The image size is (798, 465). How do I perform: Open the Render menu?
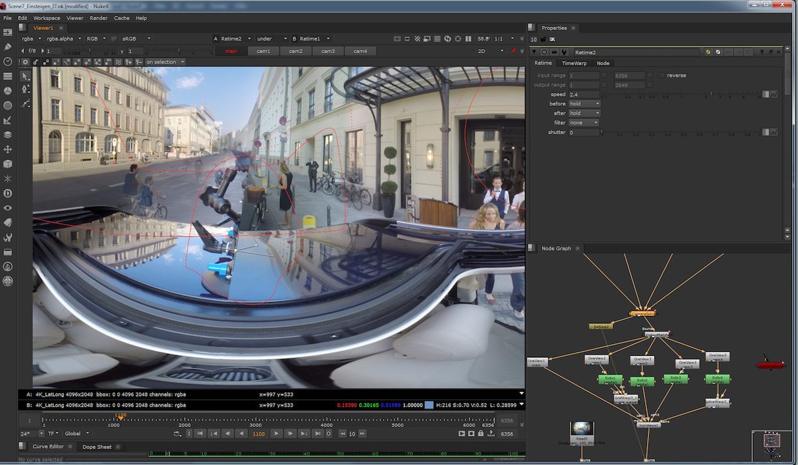click(x=98, y=18)
